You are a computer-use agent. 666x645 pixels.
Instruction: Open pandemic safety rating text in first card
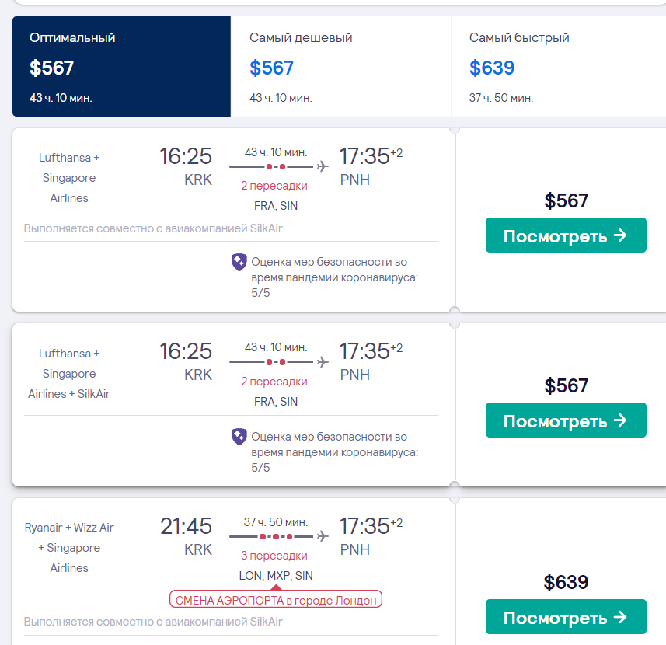click(334, 277)
